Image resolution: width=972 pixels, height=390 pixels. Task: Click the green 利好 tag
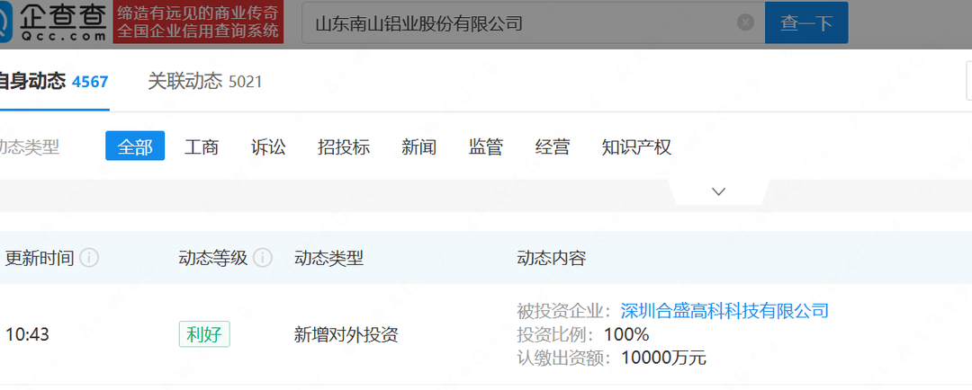click(x=204, y=334)
